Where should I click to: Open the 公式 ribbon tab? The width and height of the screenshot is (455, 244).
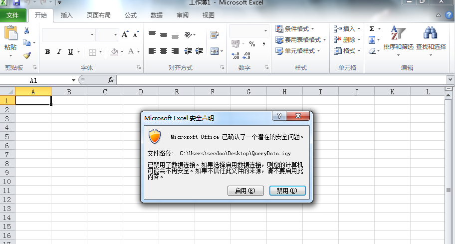pyautogui.click(x=131, y=15)
